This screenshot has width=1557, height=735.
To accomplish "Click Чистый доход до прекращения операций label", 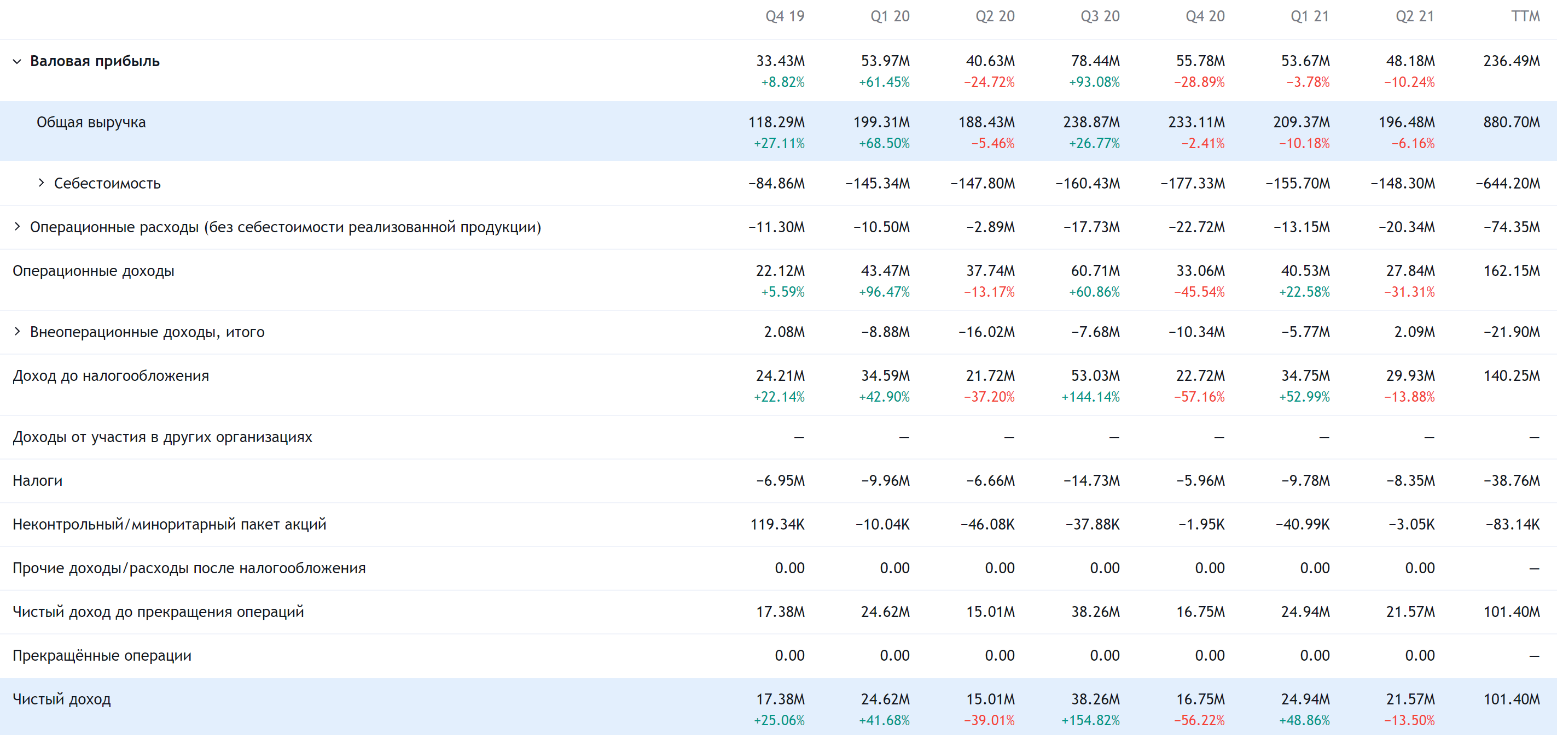I will click(x=158, y=612).
